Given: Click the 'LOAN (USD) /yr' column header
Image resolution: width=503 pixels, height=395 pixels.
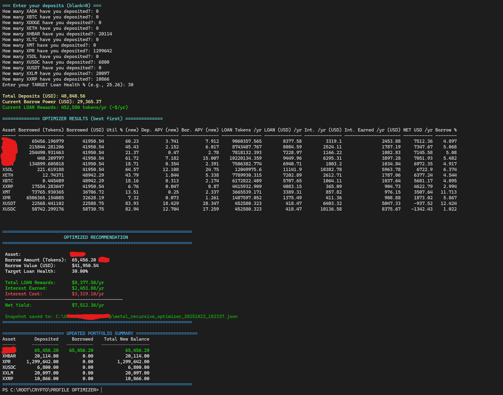Looking at the screenshot, I should point(283,130).
